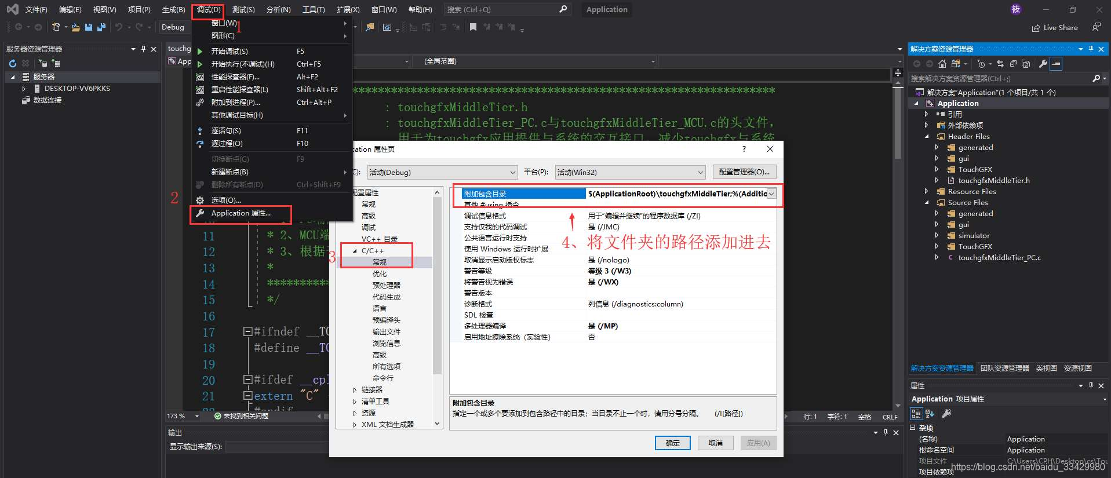Open Properties wrench icon in Solution Explorer toolbar

[x=1043, y=64]
